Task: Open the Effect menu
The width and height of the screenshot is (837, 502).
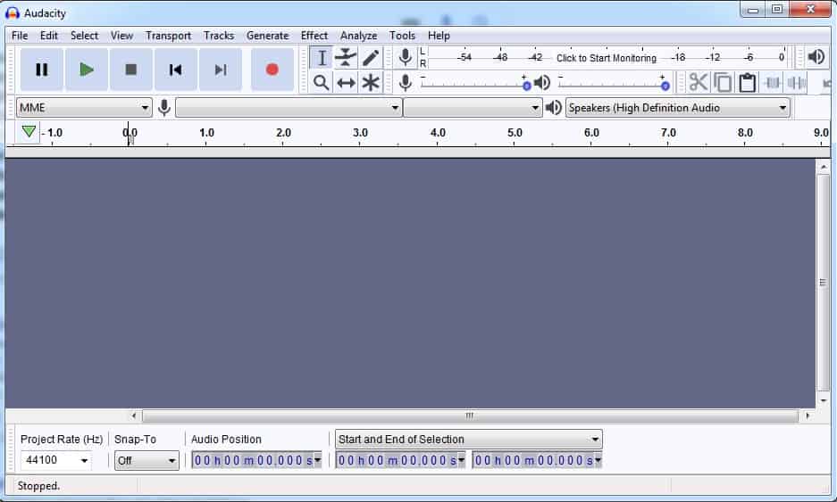Action: [x=314, y=36]
